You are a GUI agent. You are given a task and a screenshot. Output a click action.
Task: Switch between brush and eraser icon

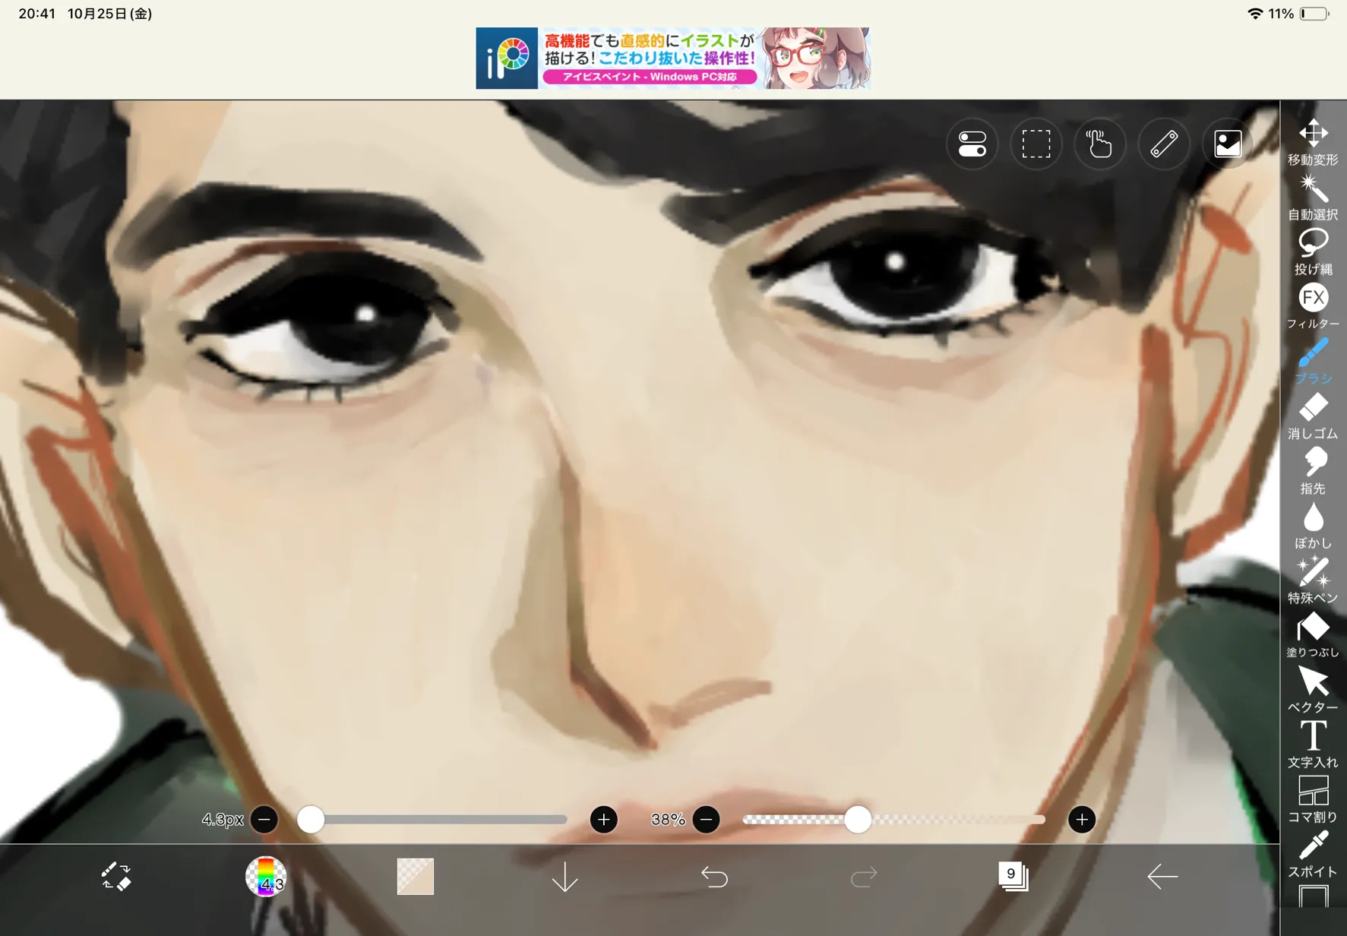coord(116,876)
